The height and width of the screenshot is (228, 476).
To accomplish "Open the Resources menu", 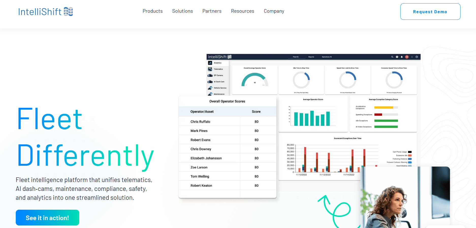I will pyautogui.click(x=243, y=11).
